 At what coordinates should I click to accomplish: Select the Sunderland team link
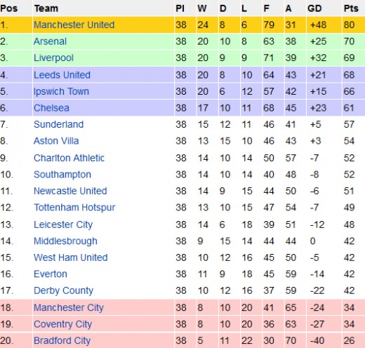coord(58,124)
